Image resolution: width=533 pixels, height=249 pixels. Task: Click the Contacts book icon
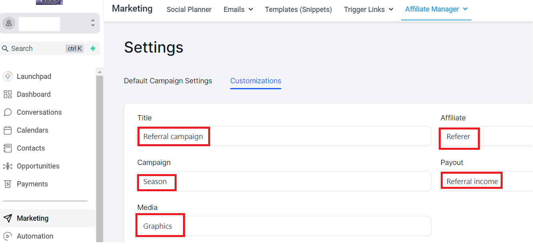8,148
